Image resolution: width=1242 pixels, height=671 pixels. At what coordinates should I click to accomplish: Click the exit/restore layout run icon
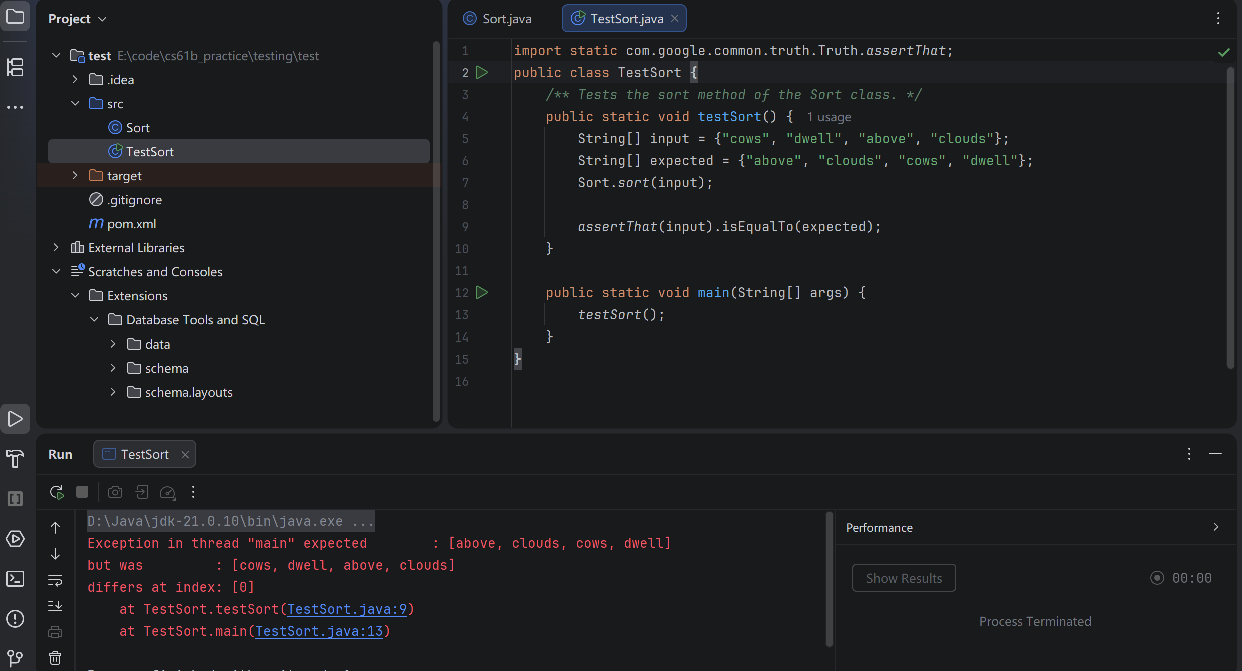click(x=142, y=492)
